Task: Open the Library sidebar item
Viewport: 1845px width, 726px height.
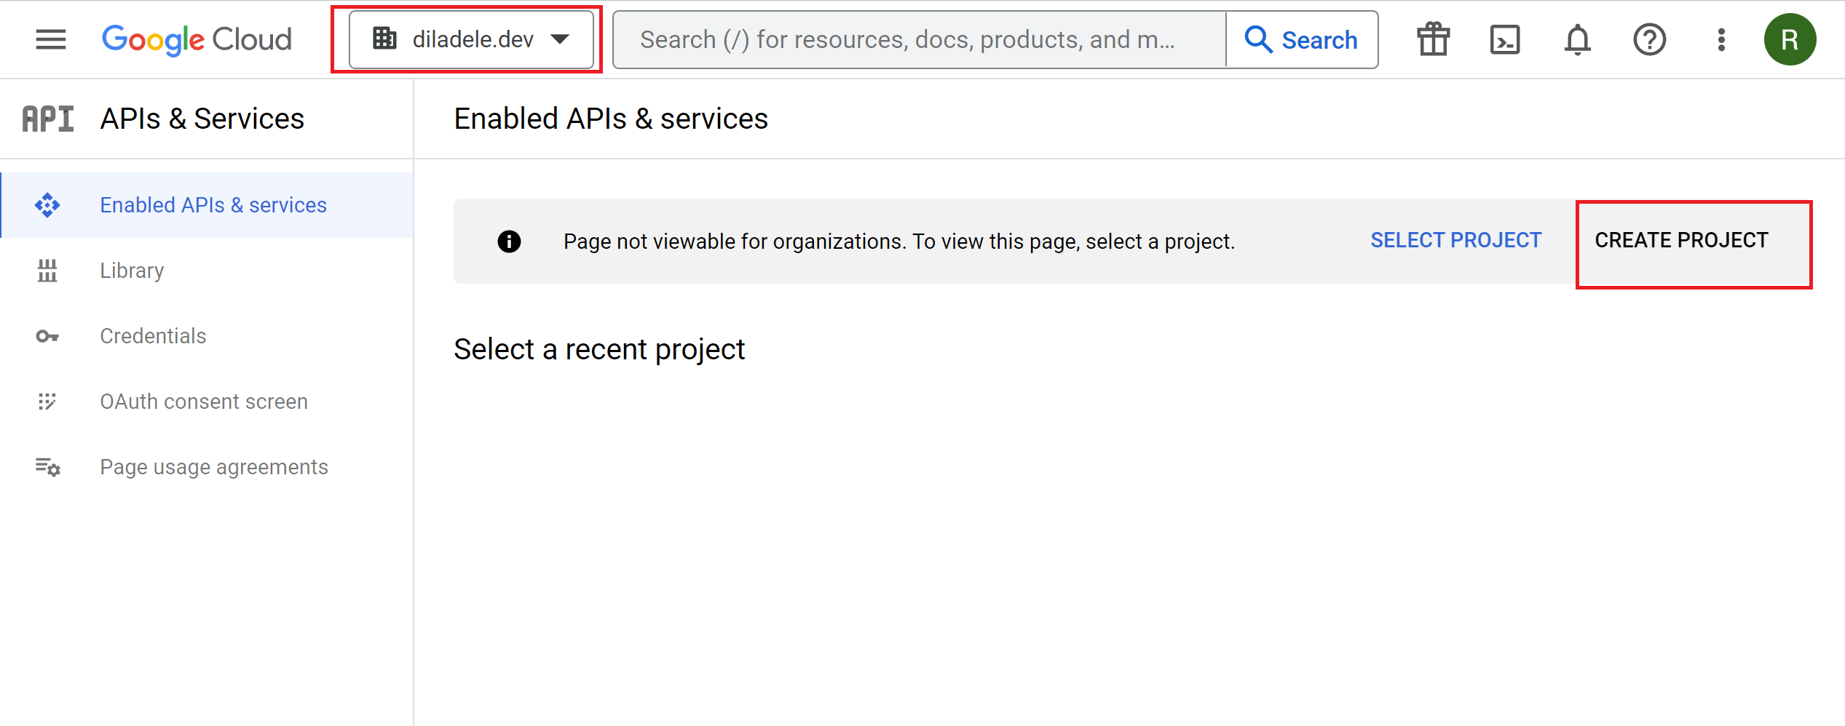Action: tap(208, 271)
